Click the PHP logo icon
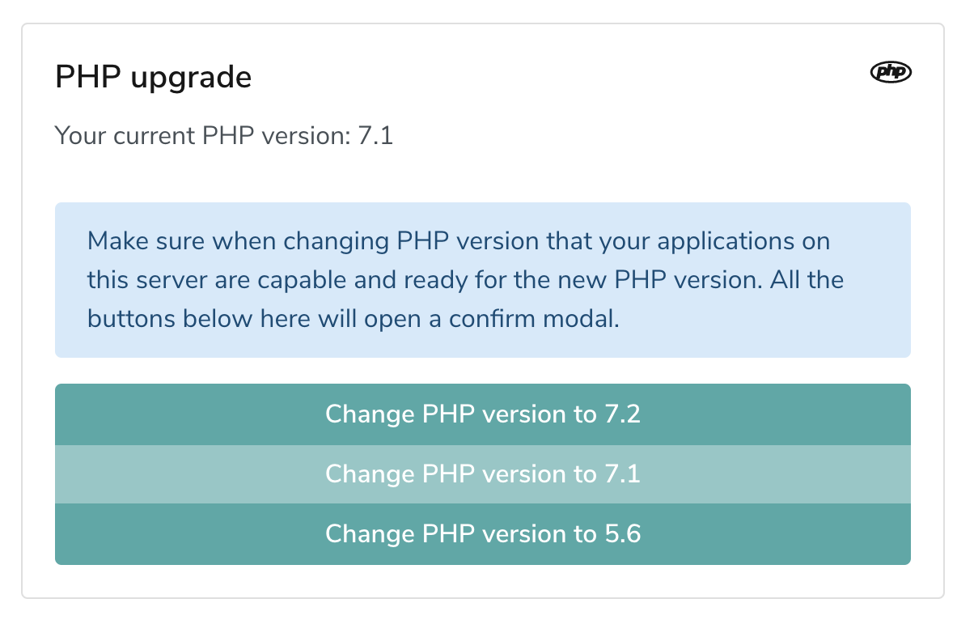Image resolution: width=974 pixels, height=620 pixels. click(891, 72)
